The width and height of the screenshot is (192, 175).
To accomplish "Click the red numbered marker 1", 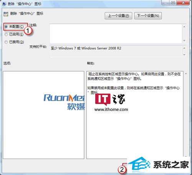I will click(x=28, y=31).
